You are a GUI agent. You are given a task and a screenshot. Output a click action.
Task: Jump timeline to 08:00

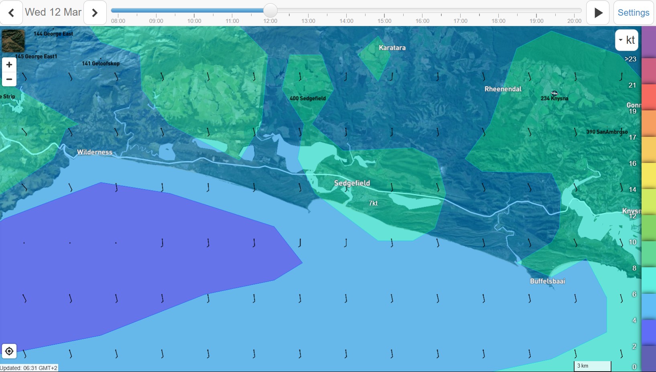118,21
